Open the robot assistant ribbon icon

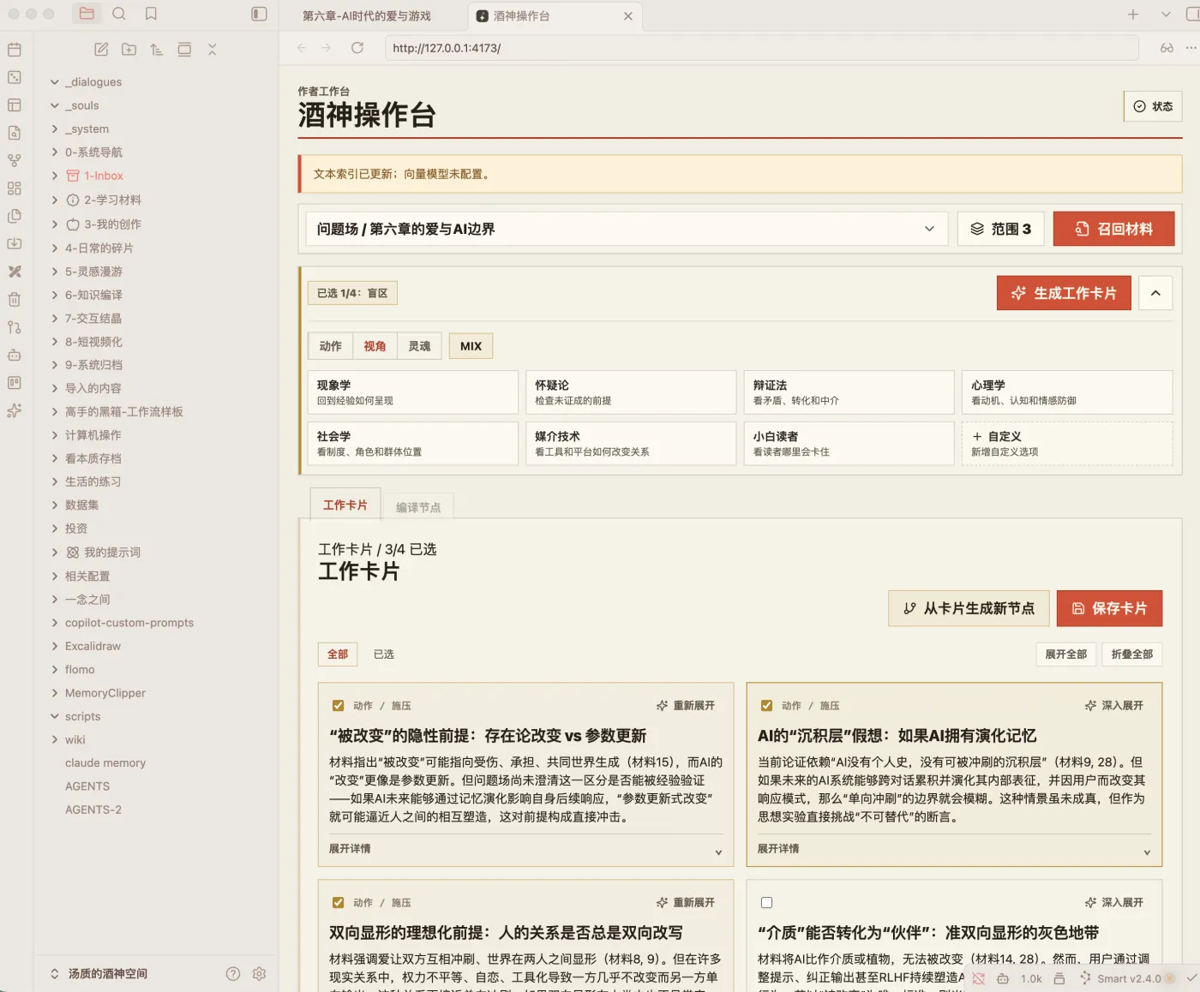(14, 355)
